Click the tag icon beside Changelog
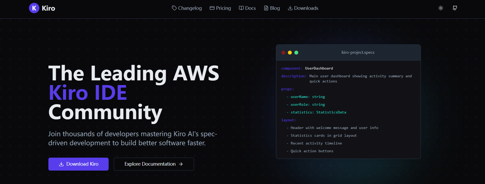Image resolution: width=485 pixels, height=184 pixels. click(x=174, y=8)
